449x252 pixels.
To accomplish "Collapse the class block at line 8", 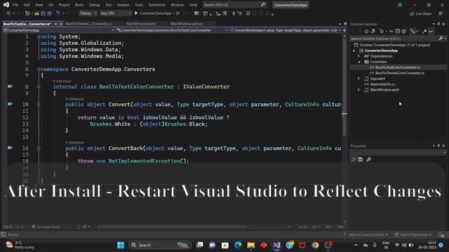I will [39, 87].
